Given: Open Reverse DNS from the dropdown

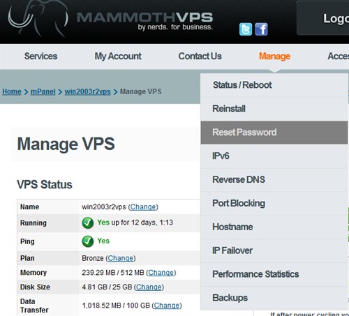Looking at the screenshot, I should click(x=274, y=179).
